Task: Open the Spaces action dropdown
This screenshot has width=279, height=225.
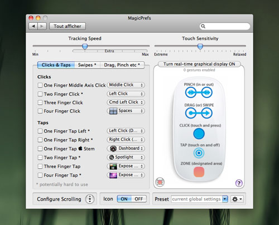Action: pos(126,111)
